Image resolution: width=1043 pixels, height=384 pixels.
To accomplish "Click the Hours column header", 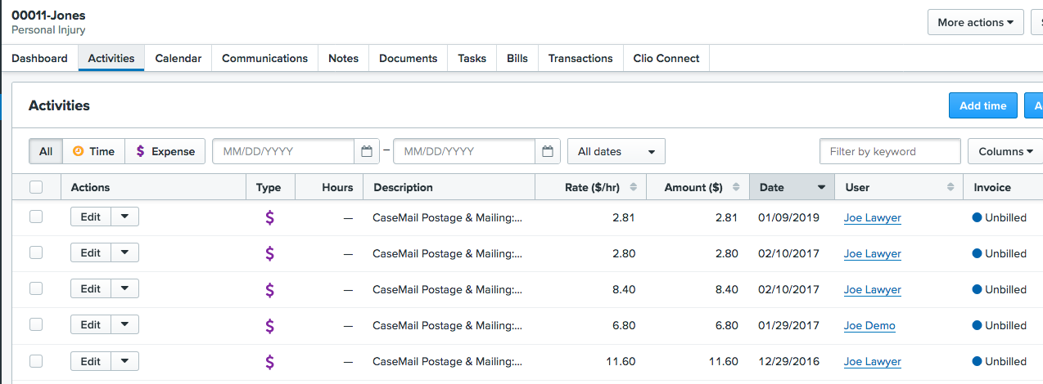I will [329, 187].
